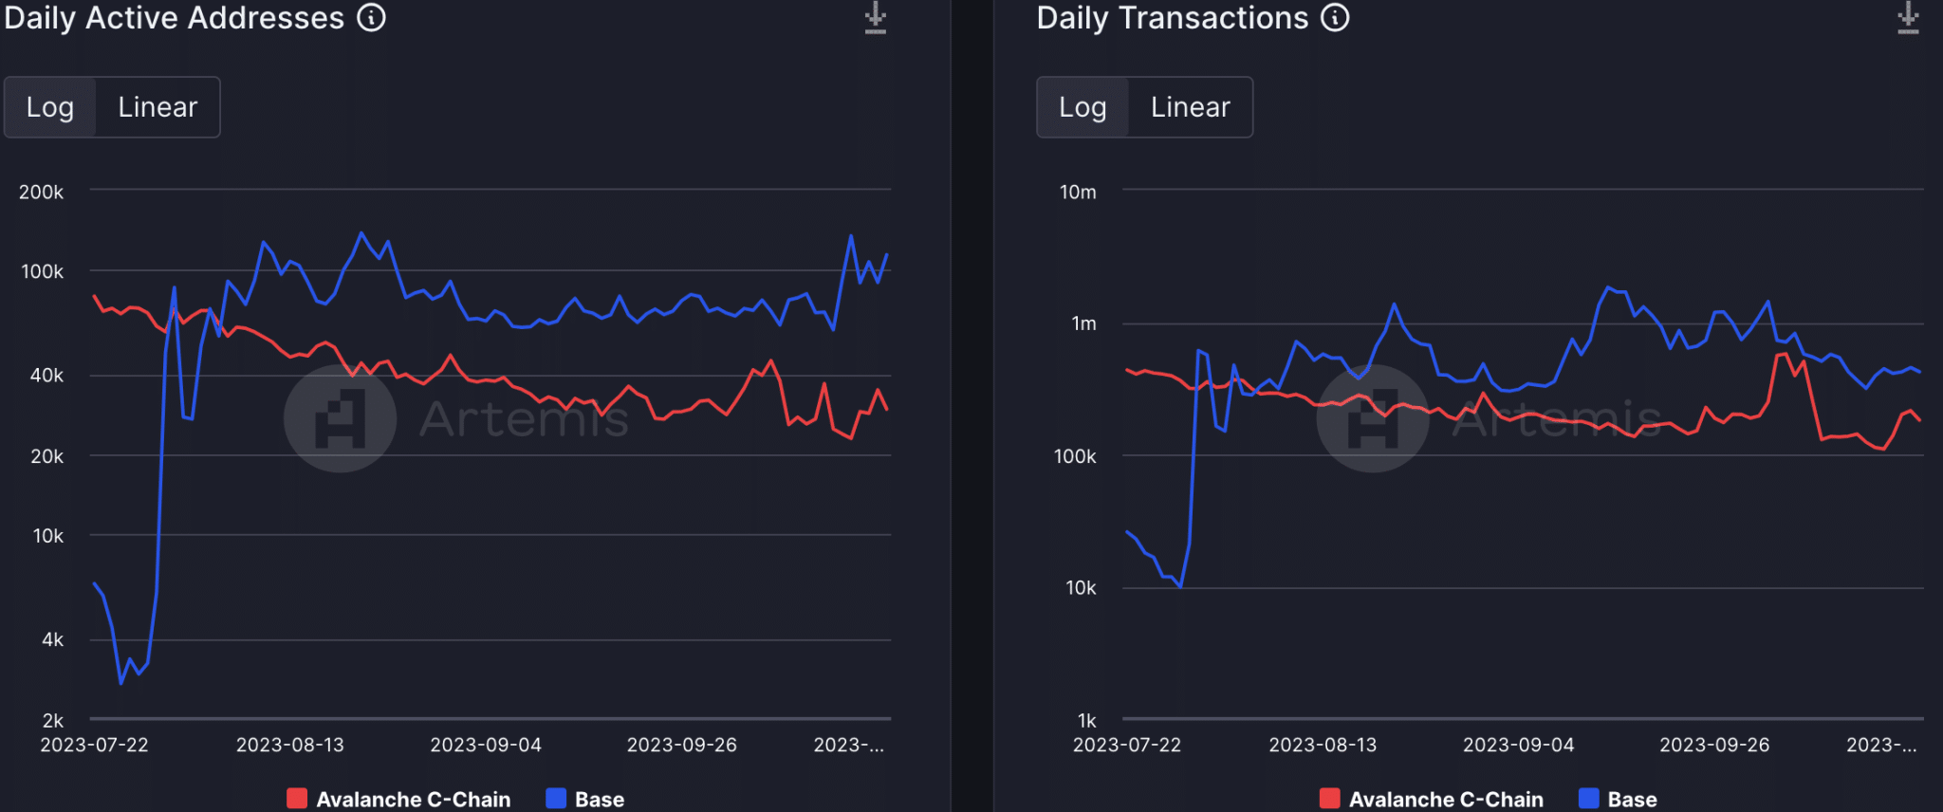This screenshot has height=812, width=1943.
Task: Click Artemis logo watermark in addresses chart
Action: pos(340,418)
